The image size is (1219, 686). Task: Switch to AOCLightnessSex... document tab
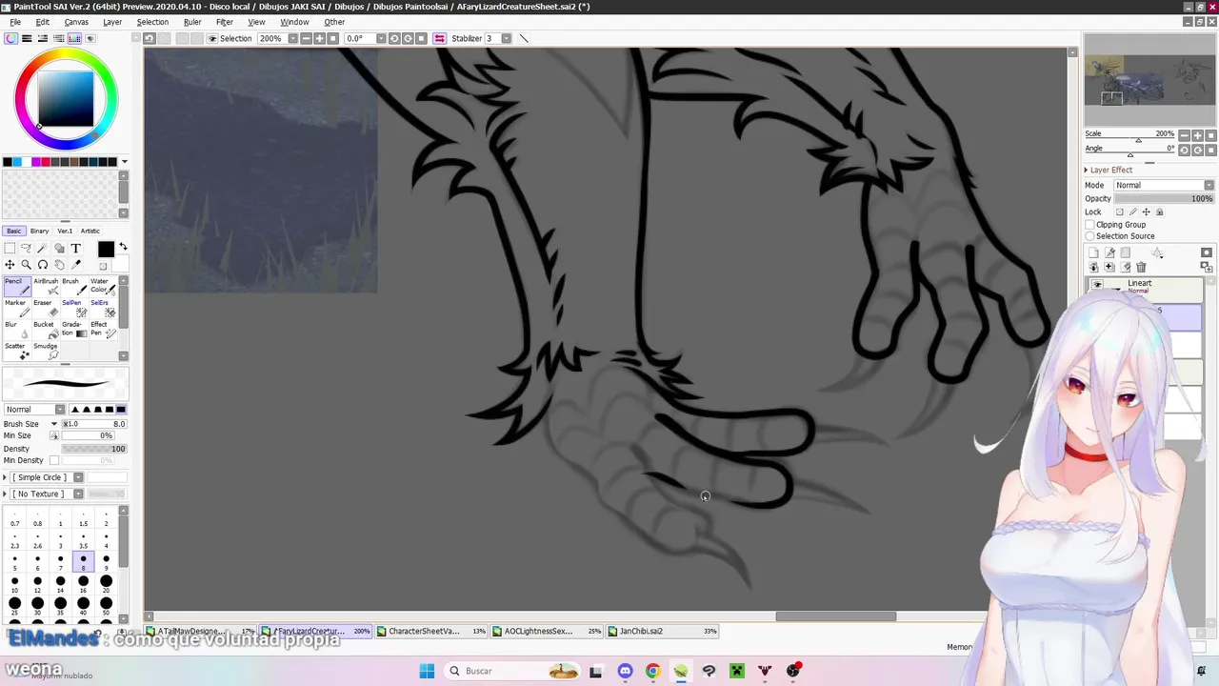(x=548, y=631)
